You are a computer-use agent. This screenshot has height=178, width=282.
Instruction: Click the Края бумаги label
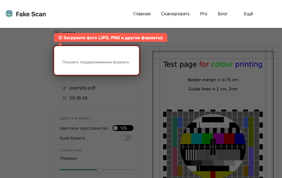tap(72, 138)
